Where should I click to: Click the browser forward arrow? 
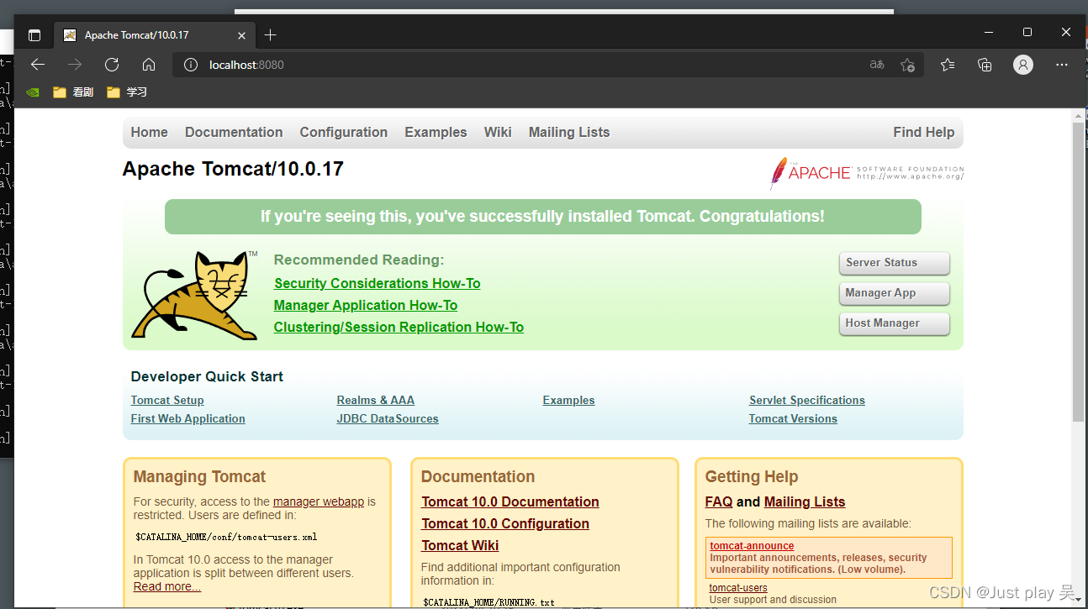(75, 65)
